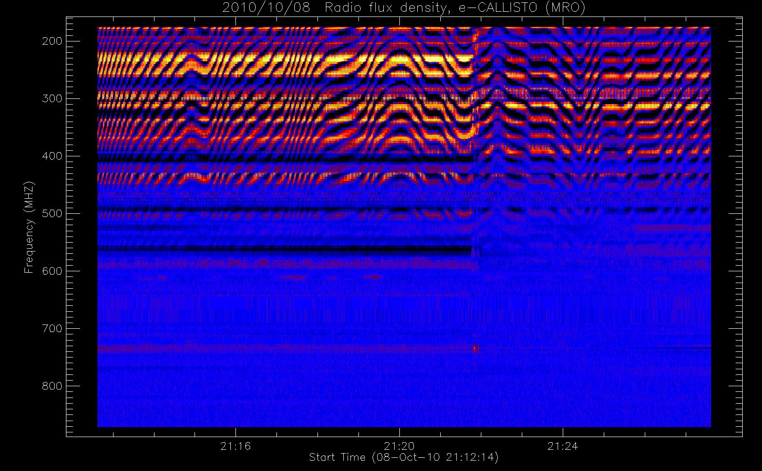Click the 300 frequency tick label
This screenshot has height=471, width=762.
(x=52, y=98)
